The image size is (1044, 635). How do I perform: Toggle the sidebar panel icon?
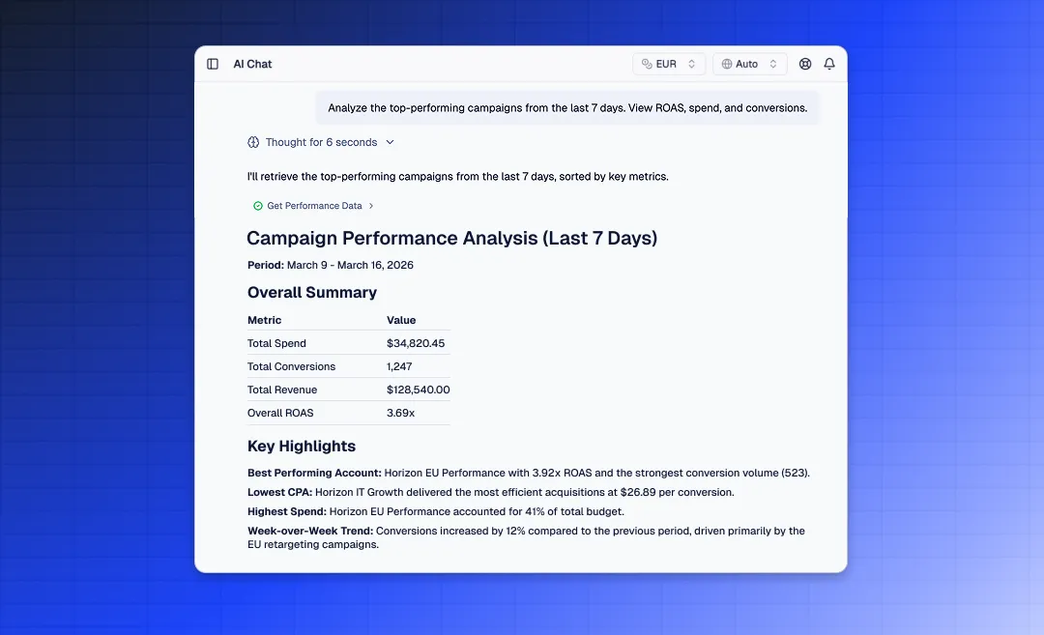click(x=213, y=64)
